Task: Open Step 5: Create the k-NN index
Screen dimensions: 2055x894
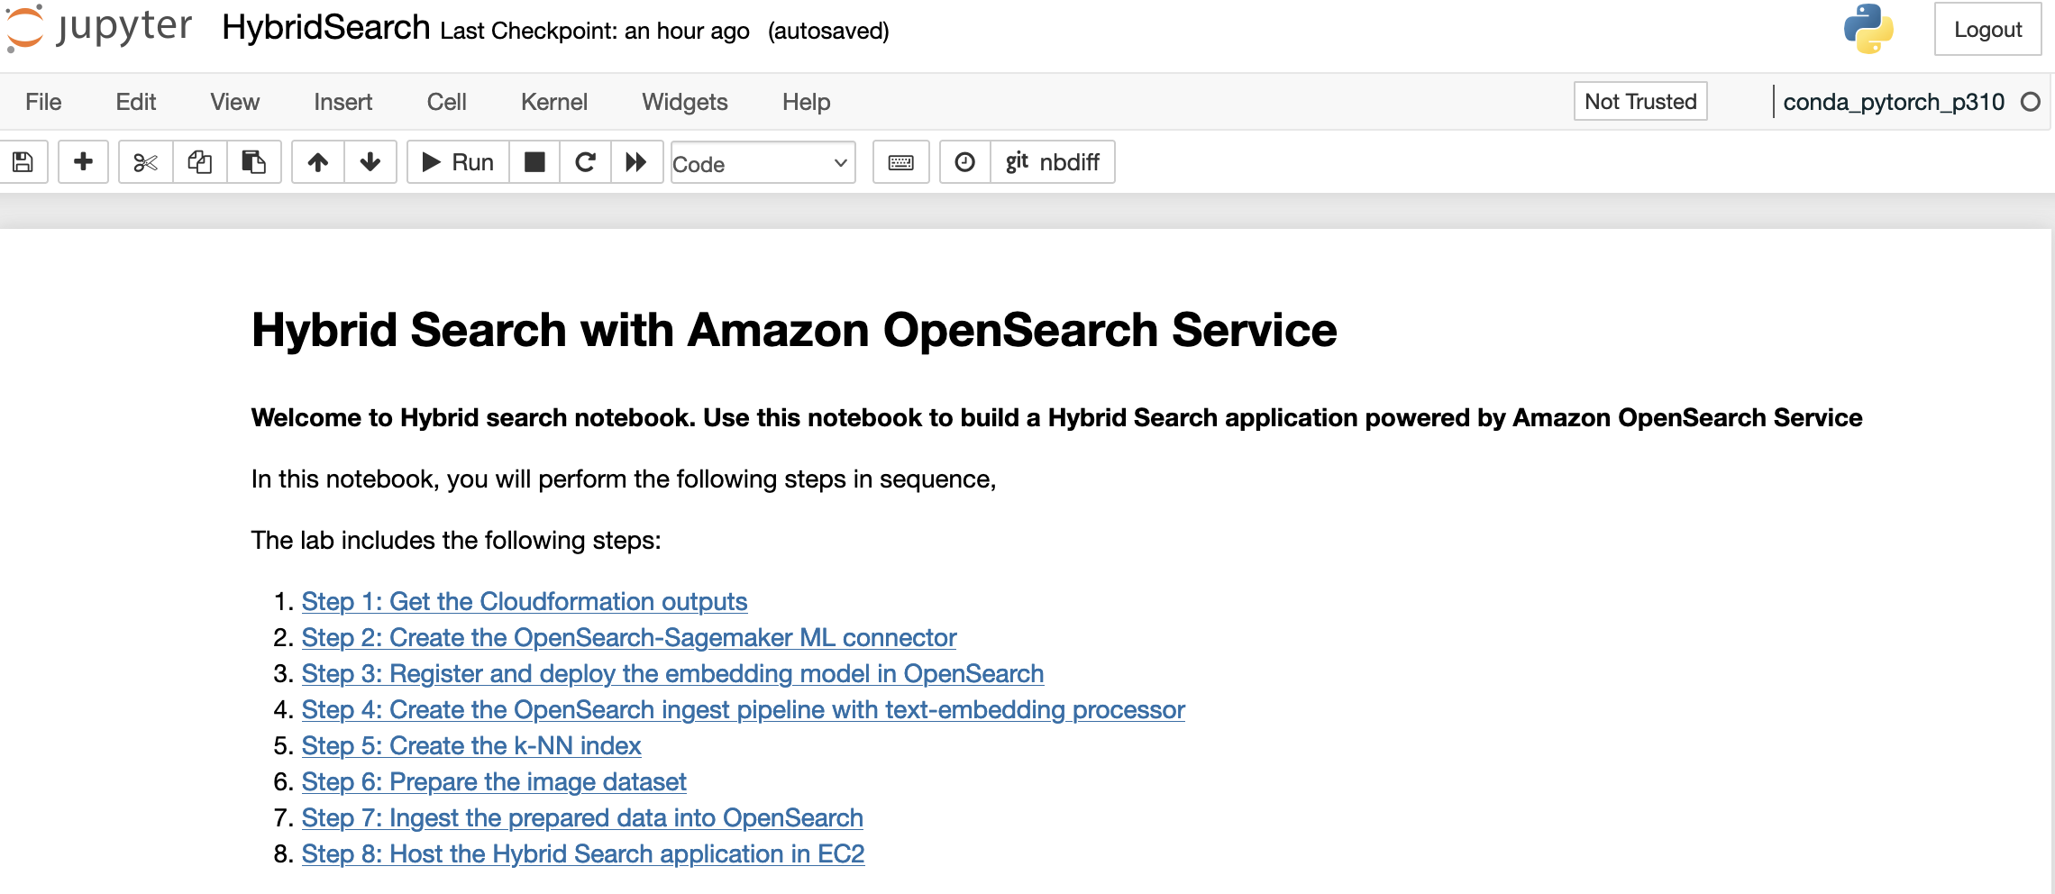Action: [471, 745]
